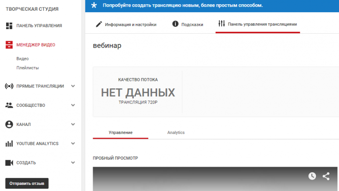Click the share icon on preview player
The image size is (339, 191).
click(x=326, y=176)
